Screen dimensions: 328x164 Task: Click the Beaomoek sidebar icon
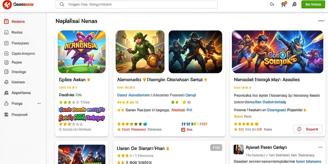6,115
